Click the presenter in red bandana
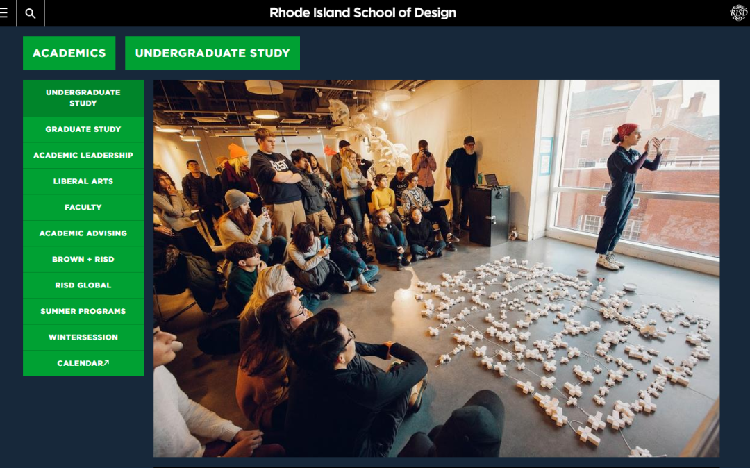 click(626, 196)
